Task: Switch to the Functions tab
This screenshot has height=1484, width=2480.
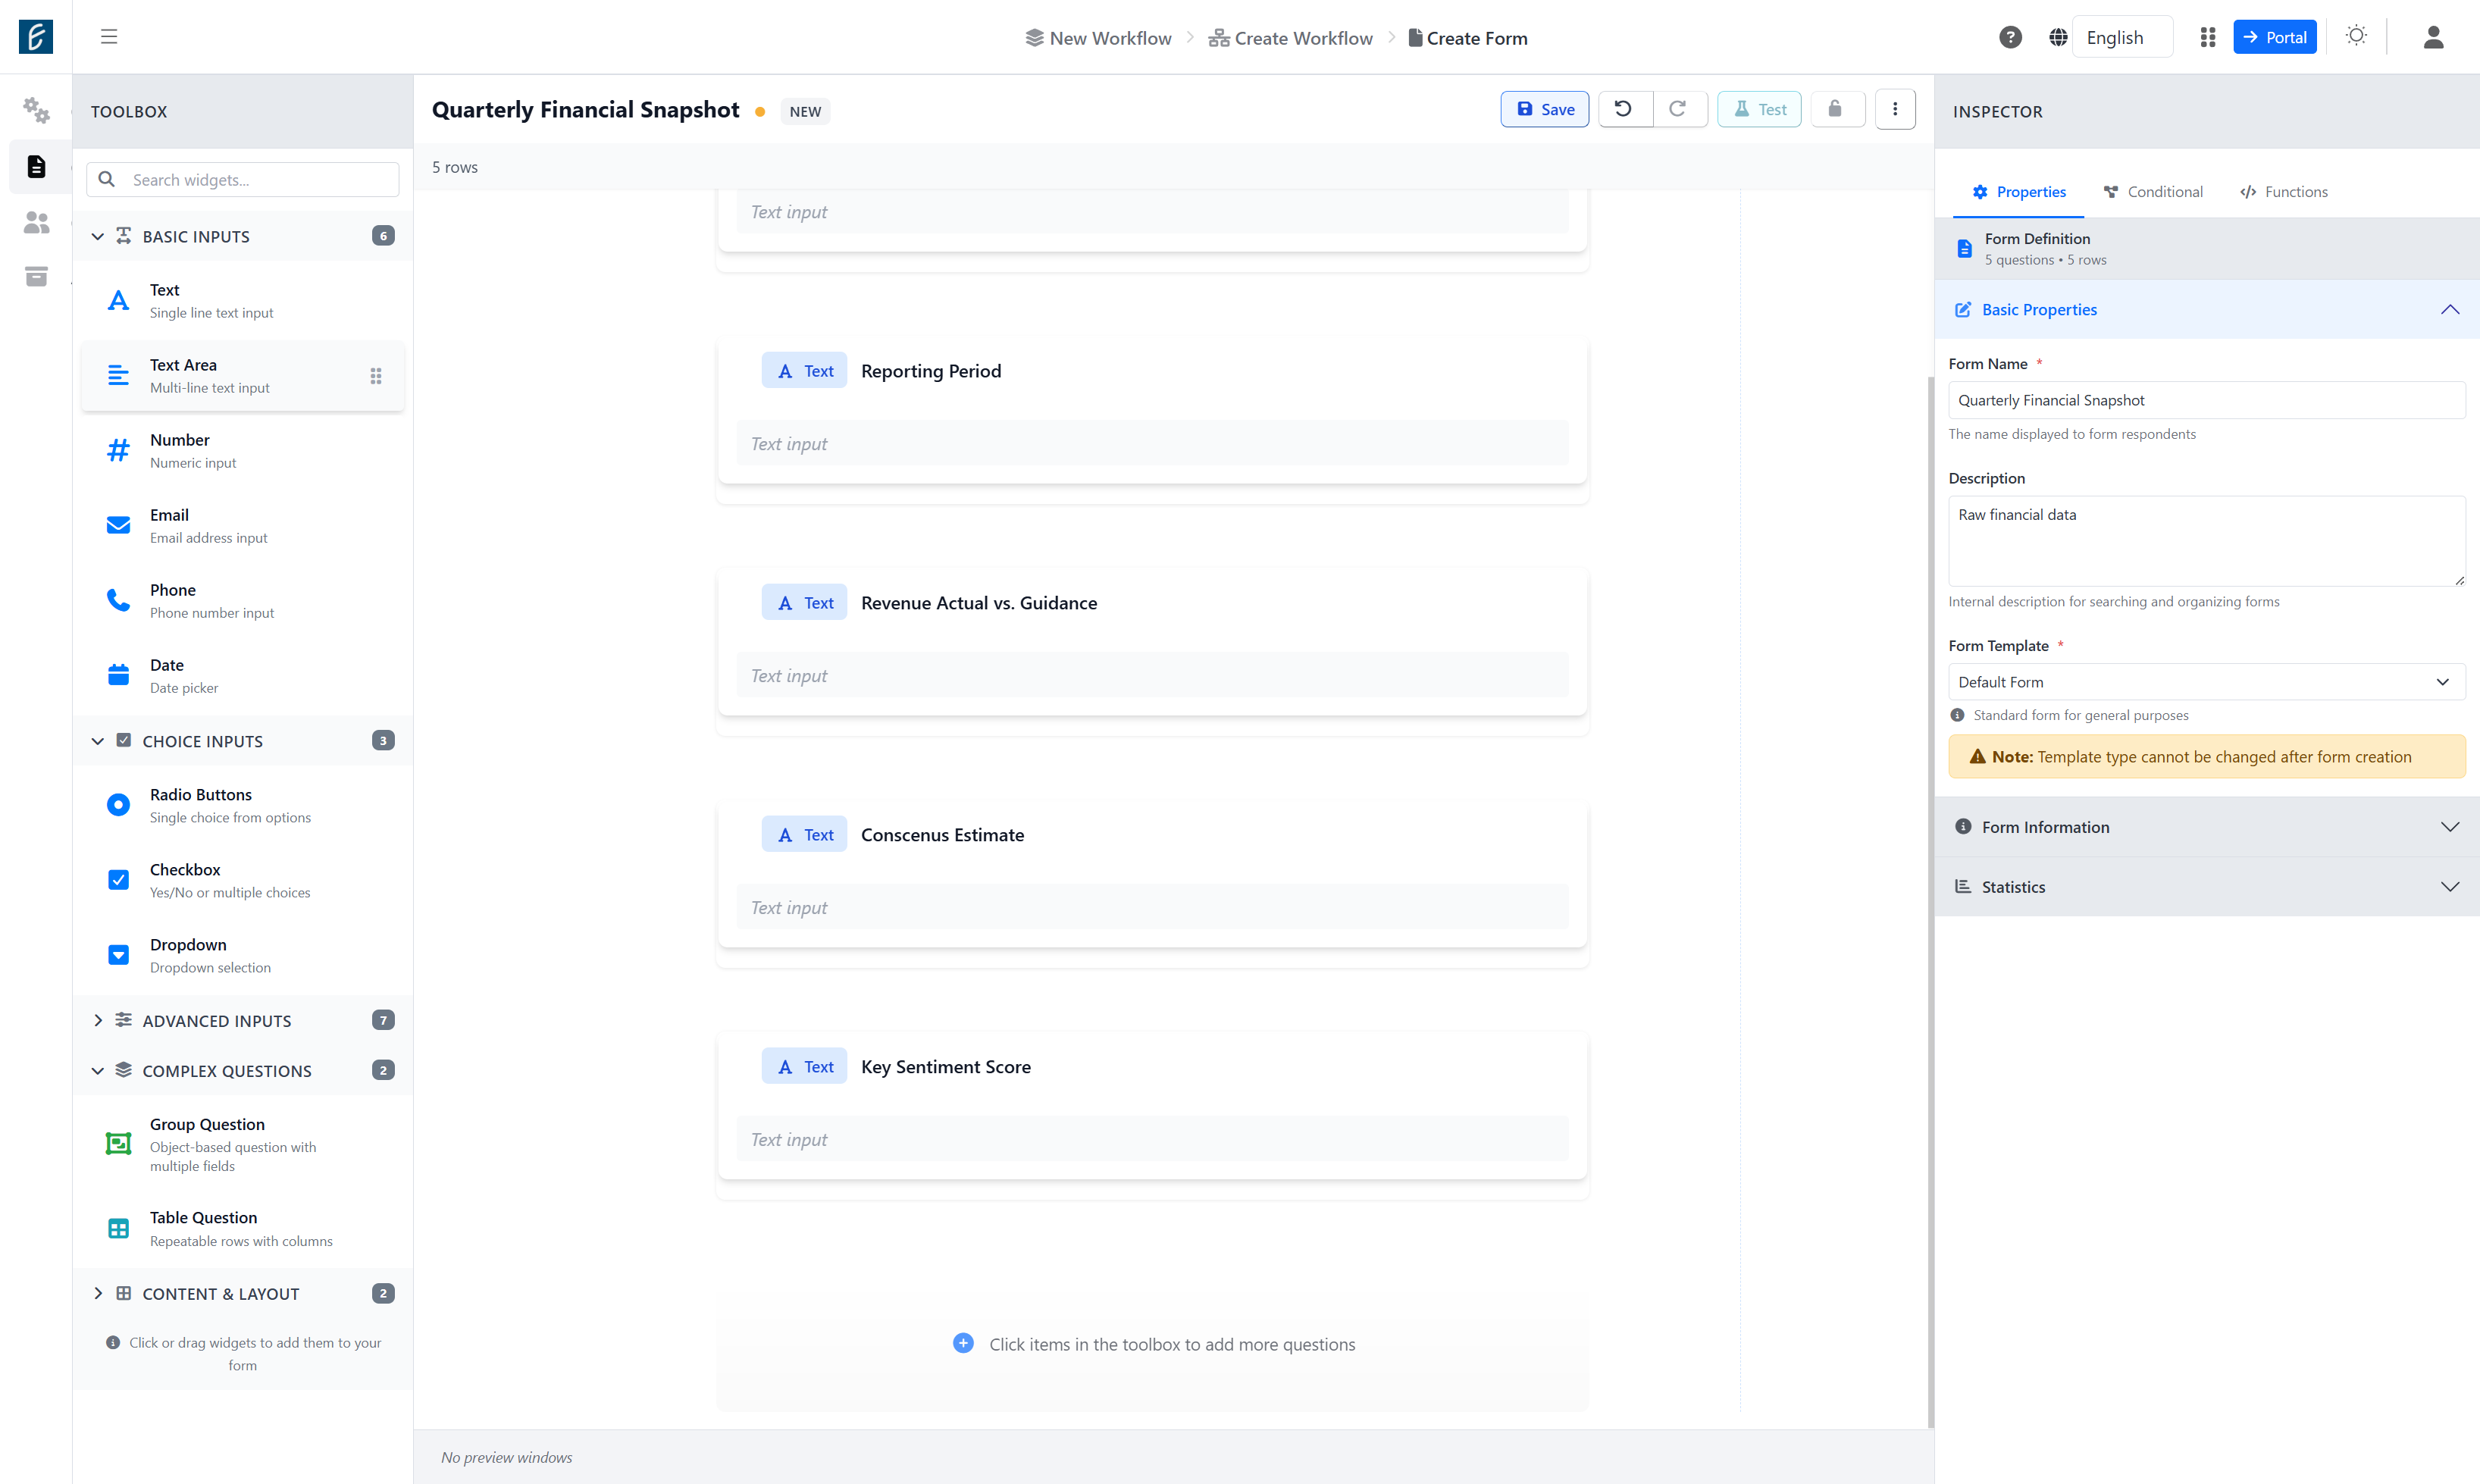Action: 2284,192
